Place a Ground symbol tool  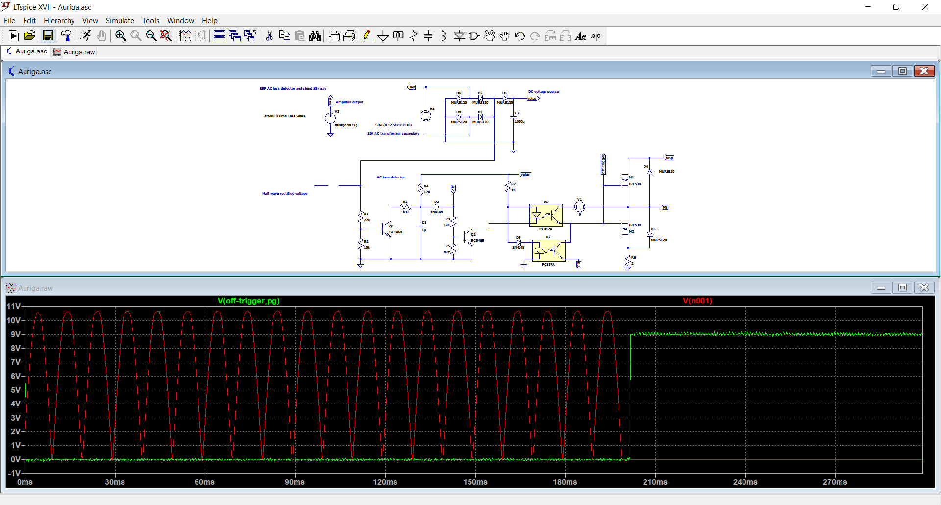383,36
